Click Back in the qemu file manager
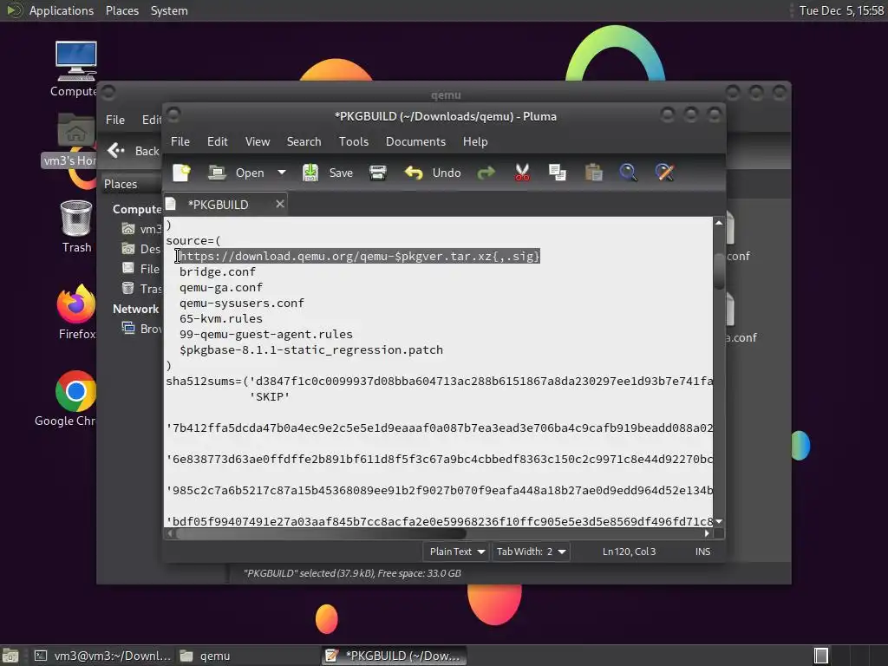 (x=134, y=151)
